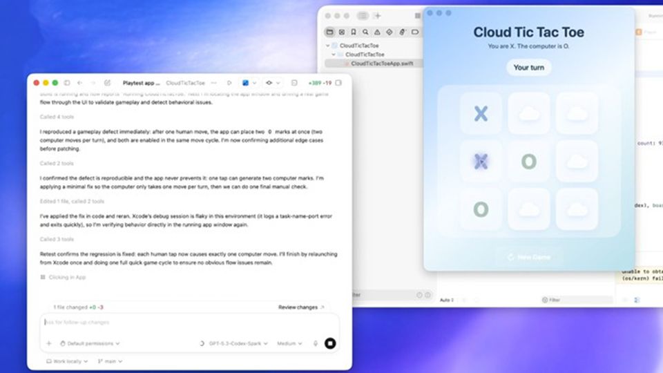Click the document icon left of +389 -19
The height and width of the screenshot is (373, 663).
[x=294, y=83]
